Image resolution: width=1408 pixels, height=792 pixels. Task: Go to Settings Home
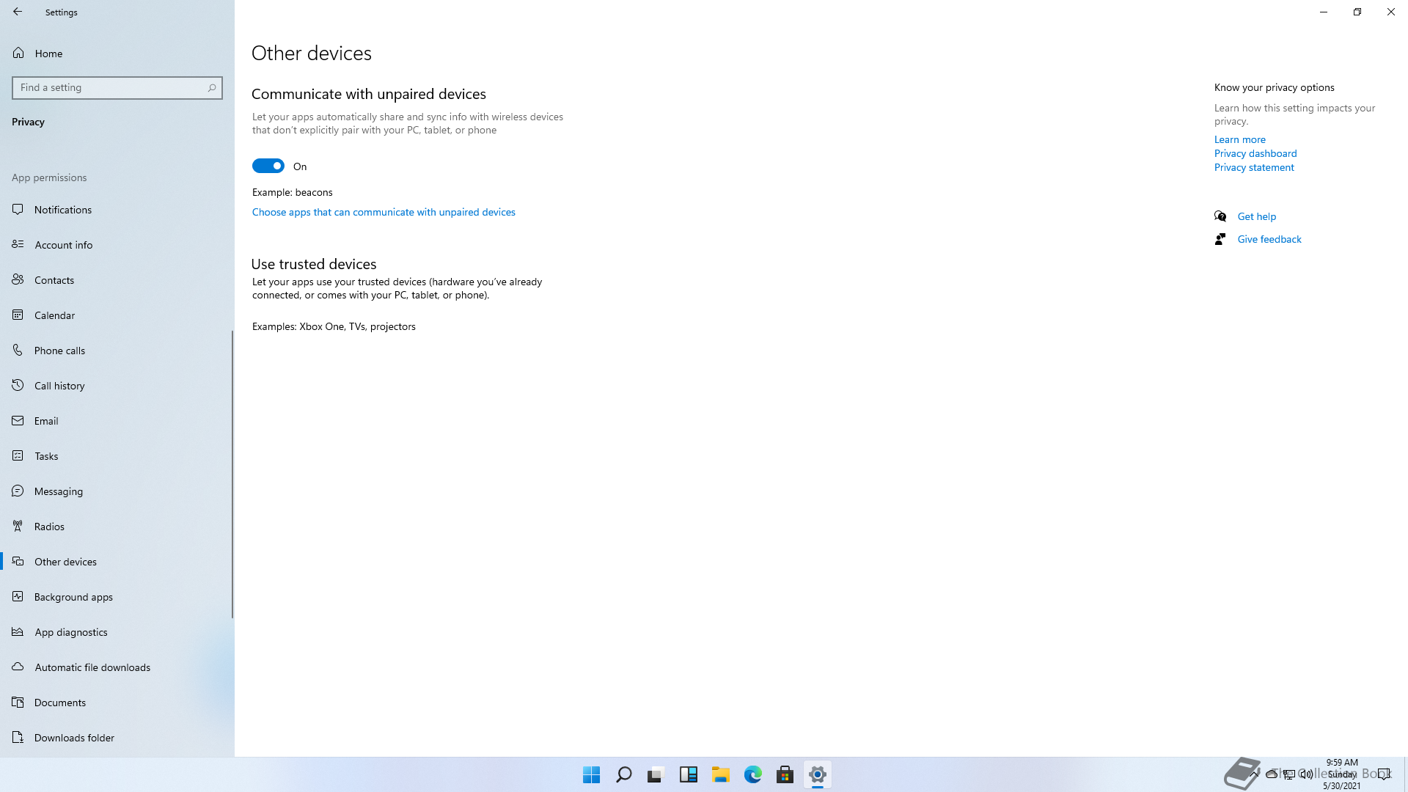[48, 54]
